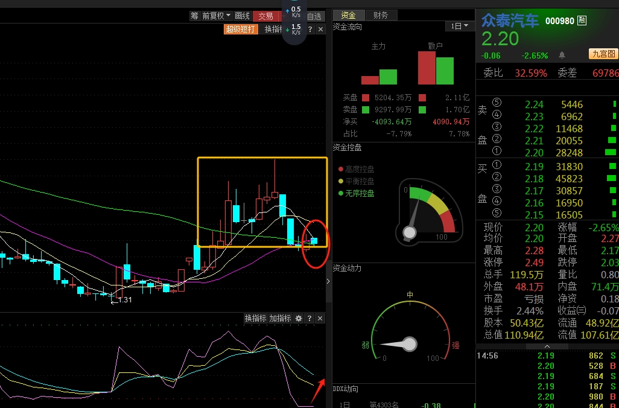Click buy-2 volume 45823

click(569, 179)
